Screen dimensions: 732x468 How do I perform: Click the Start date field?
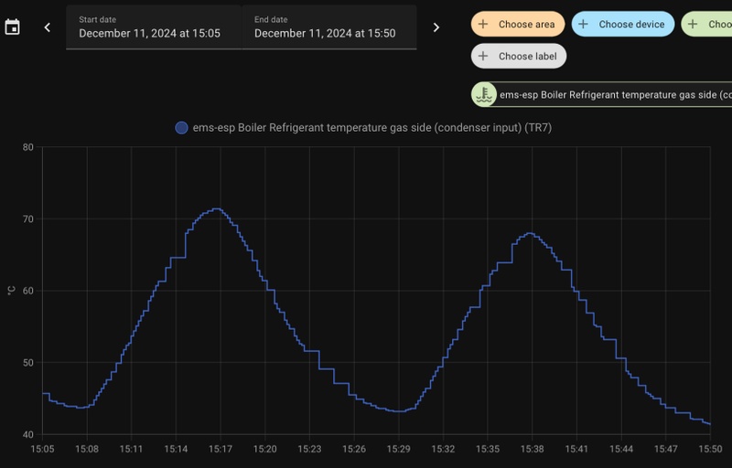pos(154,27)
